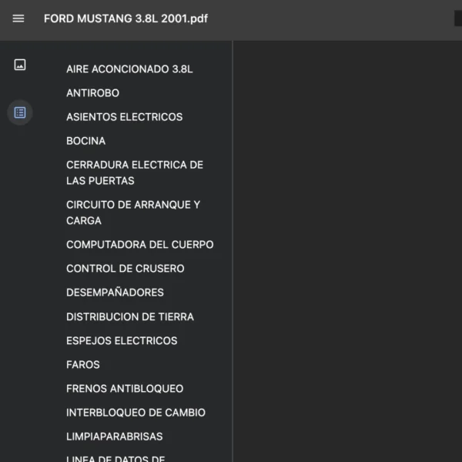Jump to FAROS section
The image size is (462, 462).
click(83, 364)
